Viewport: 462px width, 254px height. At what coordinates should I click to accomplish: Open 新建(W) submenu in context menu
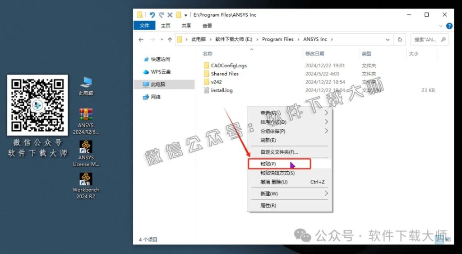[x=290, y=194]
